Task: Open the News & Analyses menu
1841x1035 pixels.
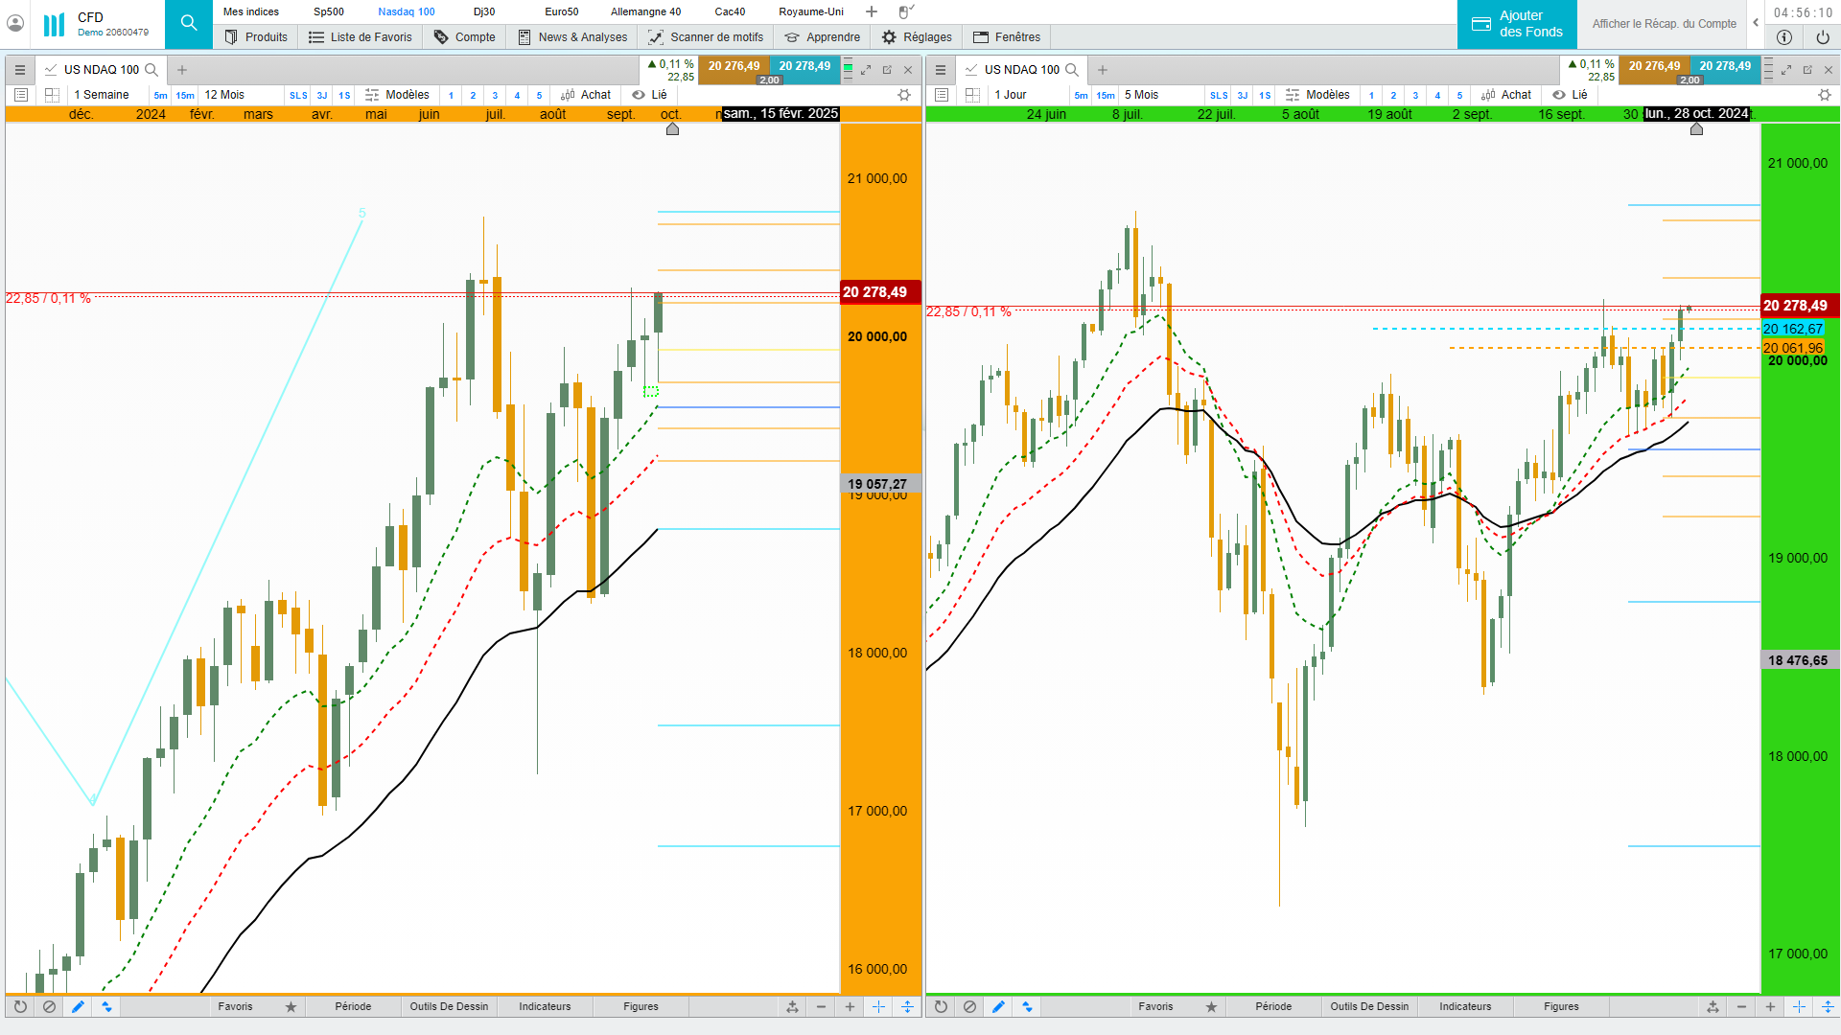Action: tap(572, 37)
